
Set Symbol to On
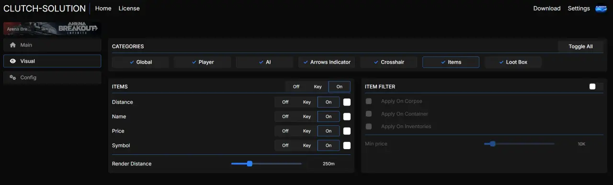coord(329,145)
